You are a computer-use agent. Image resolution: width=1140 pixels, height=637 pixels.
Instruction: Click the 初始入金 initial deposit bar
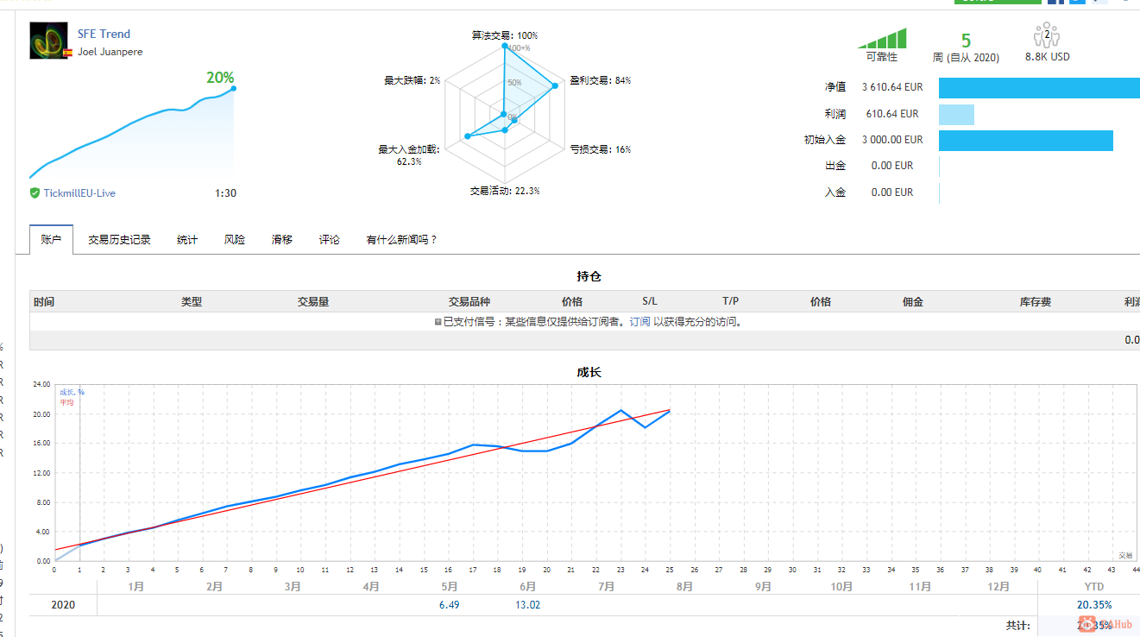[1026, 140]
